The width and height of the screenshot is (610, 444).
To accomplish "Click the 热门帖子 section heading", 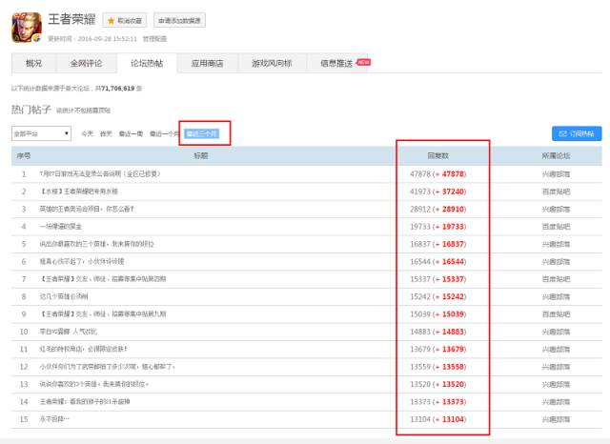I will pos(31,110).
